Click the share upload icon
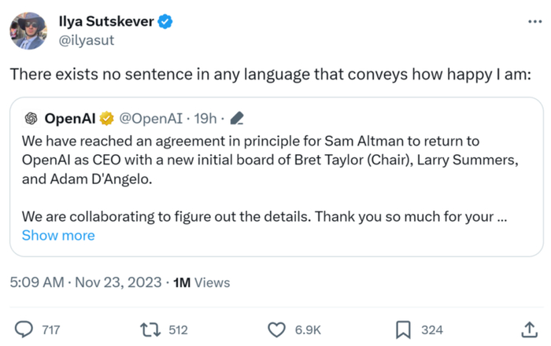551x346 pixels. (529, 329)
